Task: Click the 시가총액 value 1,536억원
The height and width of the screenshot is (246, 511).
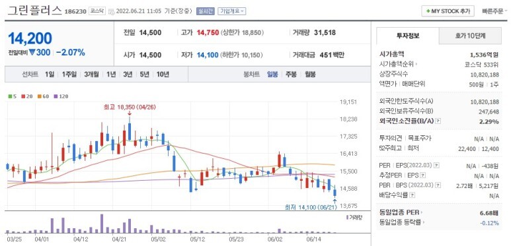Action: 485,55
